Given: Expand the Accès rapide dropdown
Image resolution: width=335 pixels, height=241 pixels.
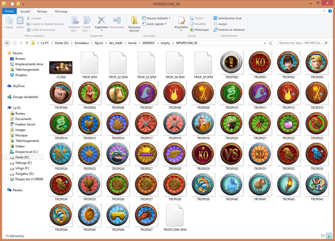Looking at the screenshot, I should pyautogui.click(x=165, y=24).
